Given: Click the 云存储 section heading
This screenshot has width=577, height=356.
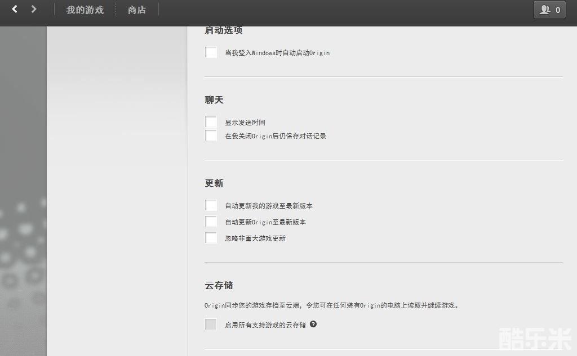Looking at the screenshot, I should (219, 285).
